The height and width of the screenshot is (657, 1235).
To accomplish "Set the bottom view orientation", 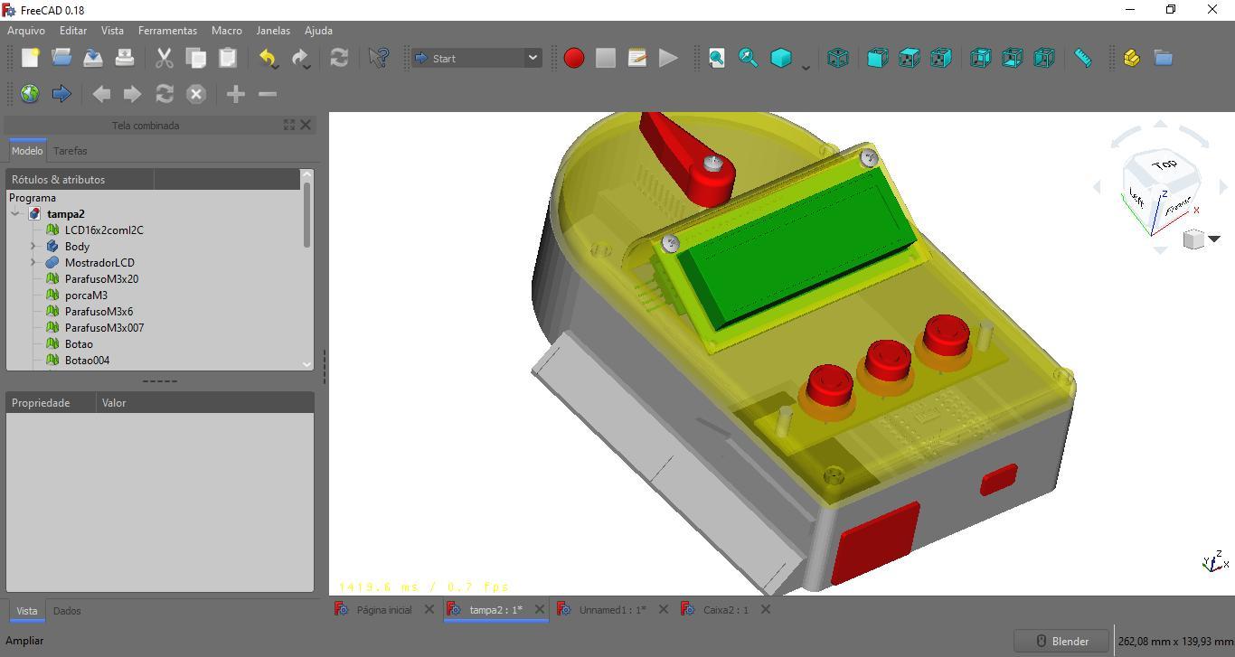I will coord(1012,58).
